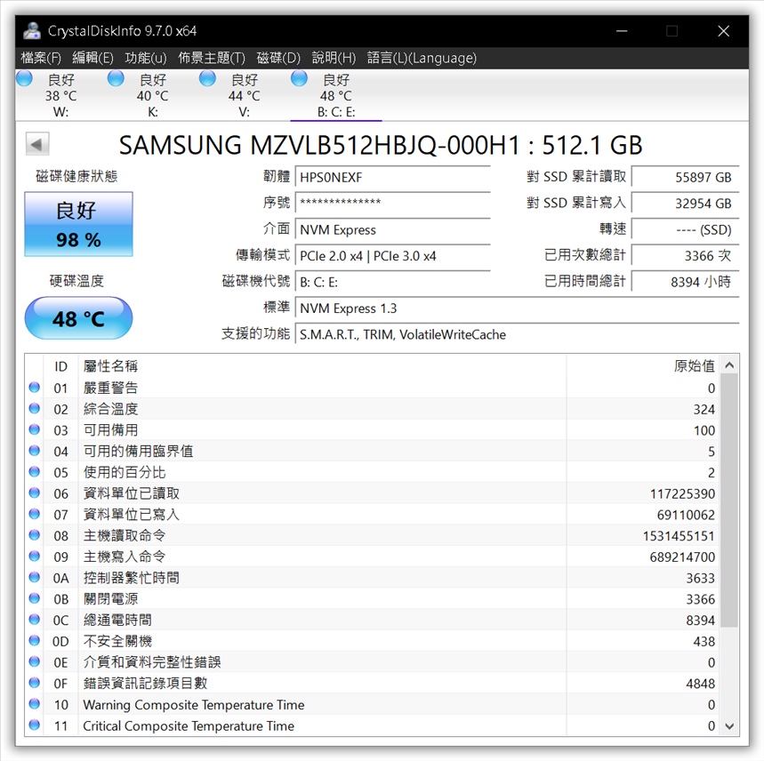Switch to the 44 °C V: disk tab

click(x=244, y=95)
